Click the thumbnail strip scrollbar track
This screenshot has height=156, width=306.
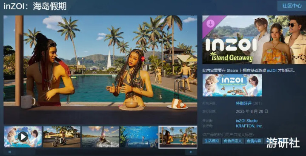[x=100, y=152]
